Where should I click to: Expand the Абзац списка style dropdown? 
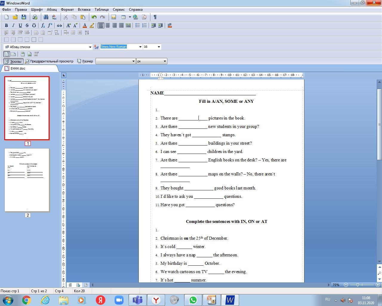click(90, 47)
